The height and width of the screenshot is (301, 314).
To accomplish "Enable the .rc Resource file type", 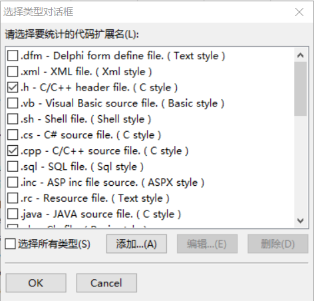I will 13,198.
